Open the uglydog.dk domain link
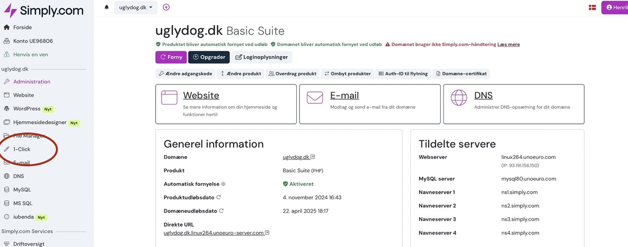This screenshot has height=247, width=628. coord(298,157)
